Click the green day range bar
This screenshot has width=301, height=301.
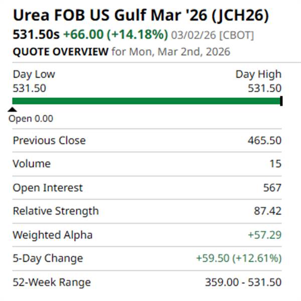coord(145,101)
